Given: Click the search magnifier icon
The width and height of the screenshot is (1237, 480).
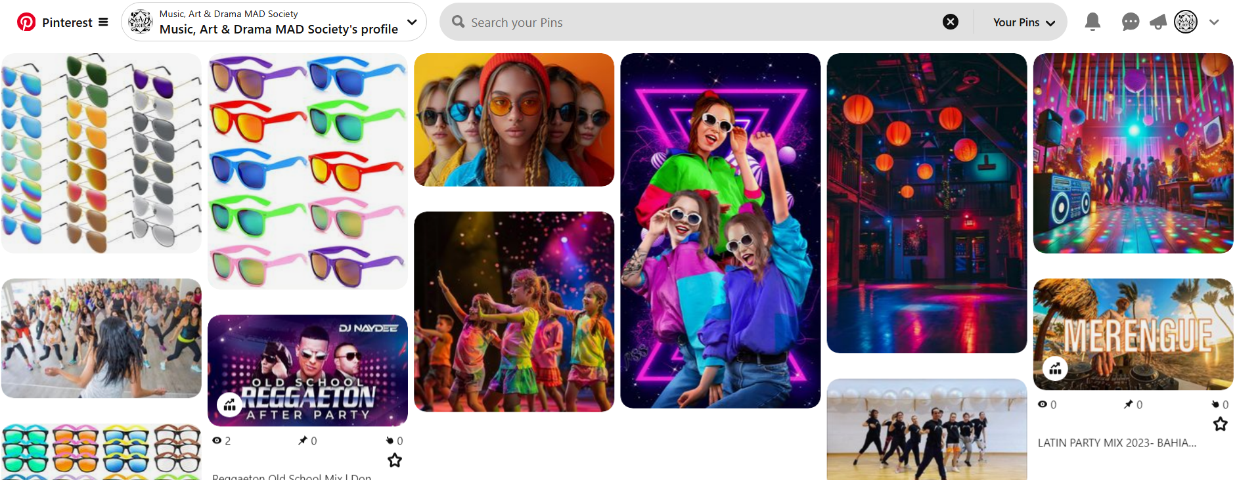Looking at the screenshot, I should click(458, 22).
